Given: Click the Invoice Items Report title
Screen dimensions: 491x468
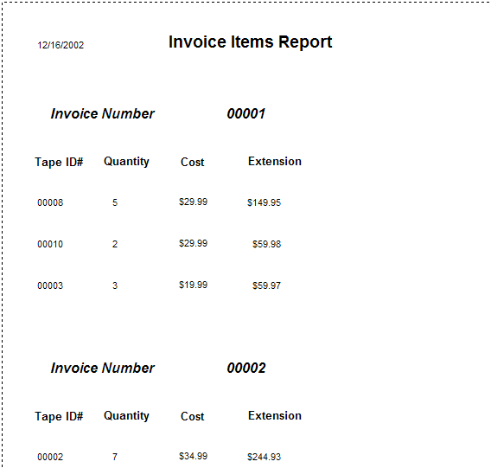Looking at the screenshot, I should click(x=250, y=42).
